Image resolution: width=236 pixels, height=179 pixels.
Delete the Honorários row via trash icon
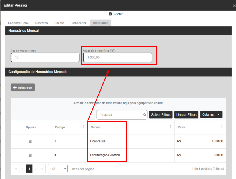[31, 142]
